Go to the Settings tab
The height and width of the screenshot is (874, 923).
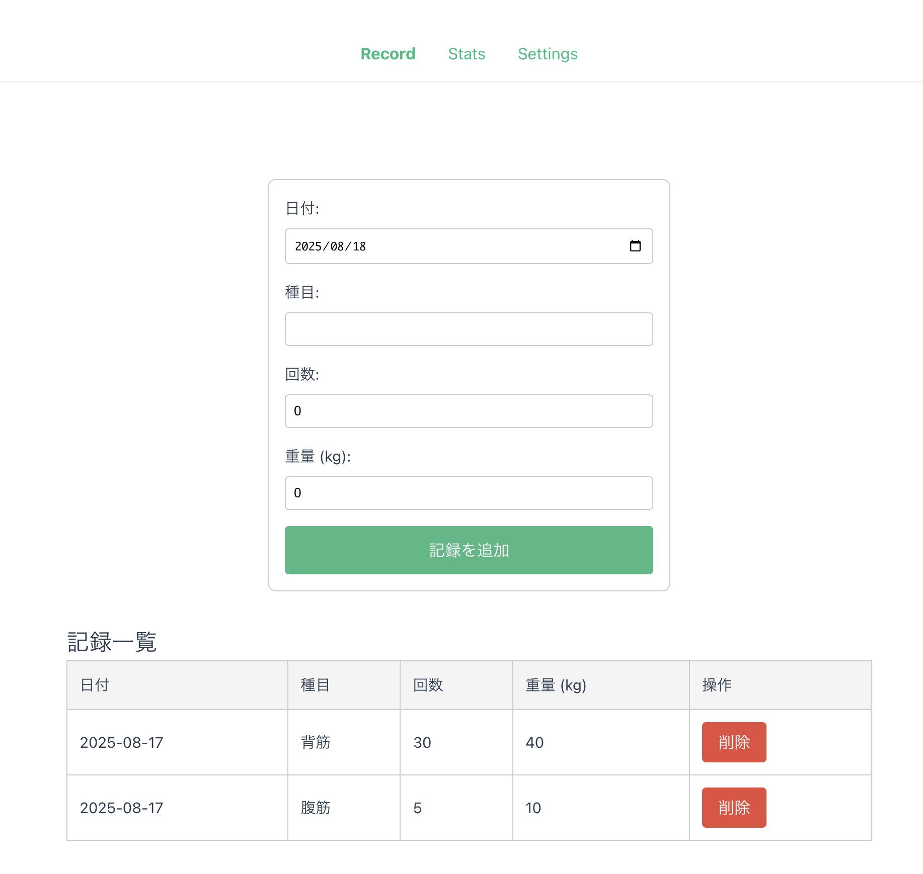coord(548,54)
